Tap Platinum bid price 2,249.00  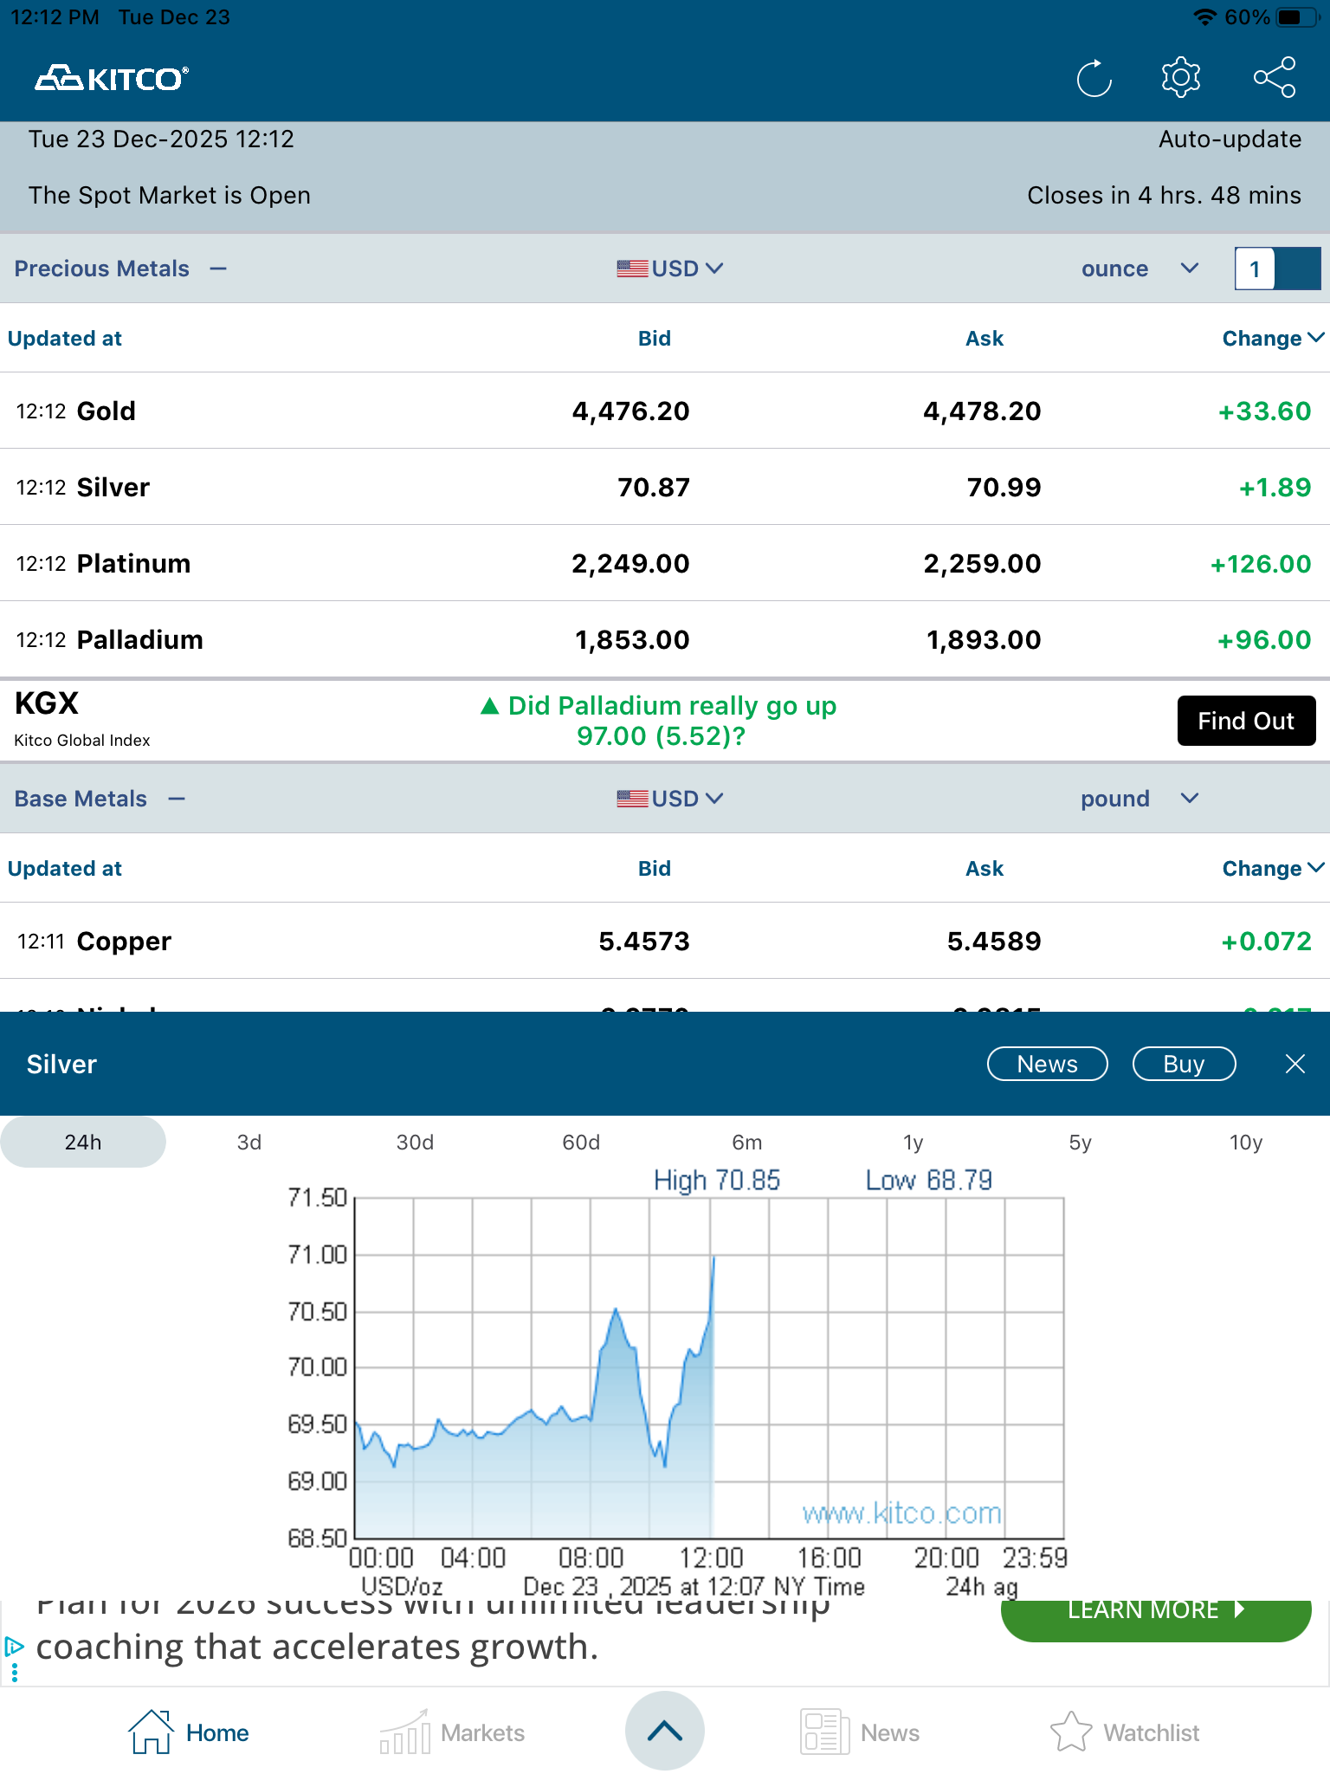[x=630, y=564]
